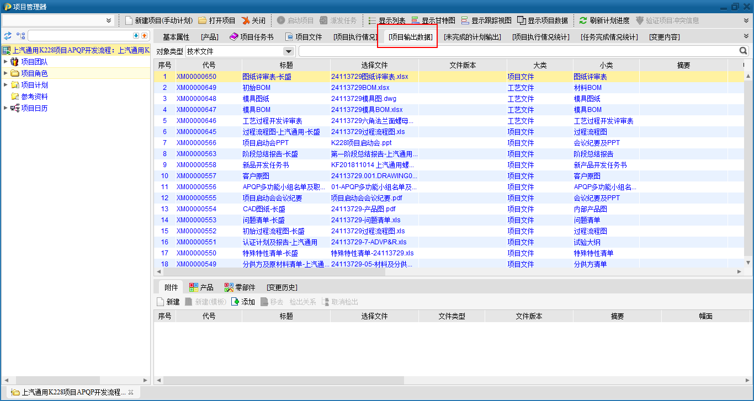Click the 显示甘特图 Gantt chart icon
This screenshot has height=401, width=754.
click(x=416, y=20)
